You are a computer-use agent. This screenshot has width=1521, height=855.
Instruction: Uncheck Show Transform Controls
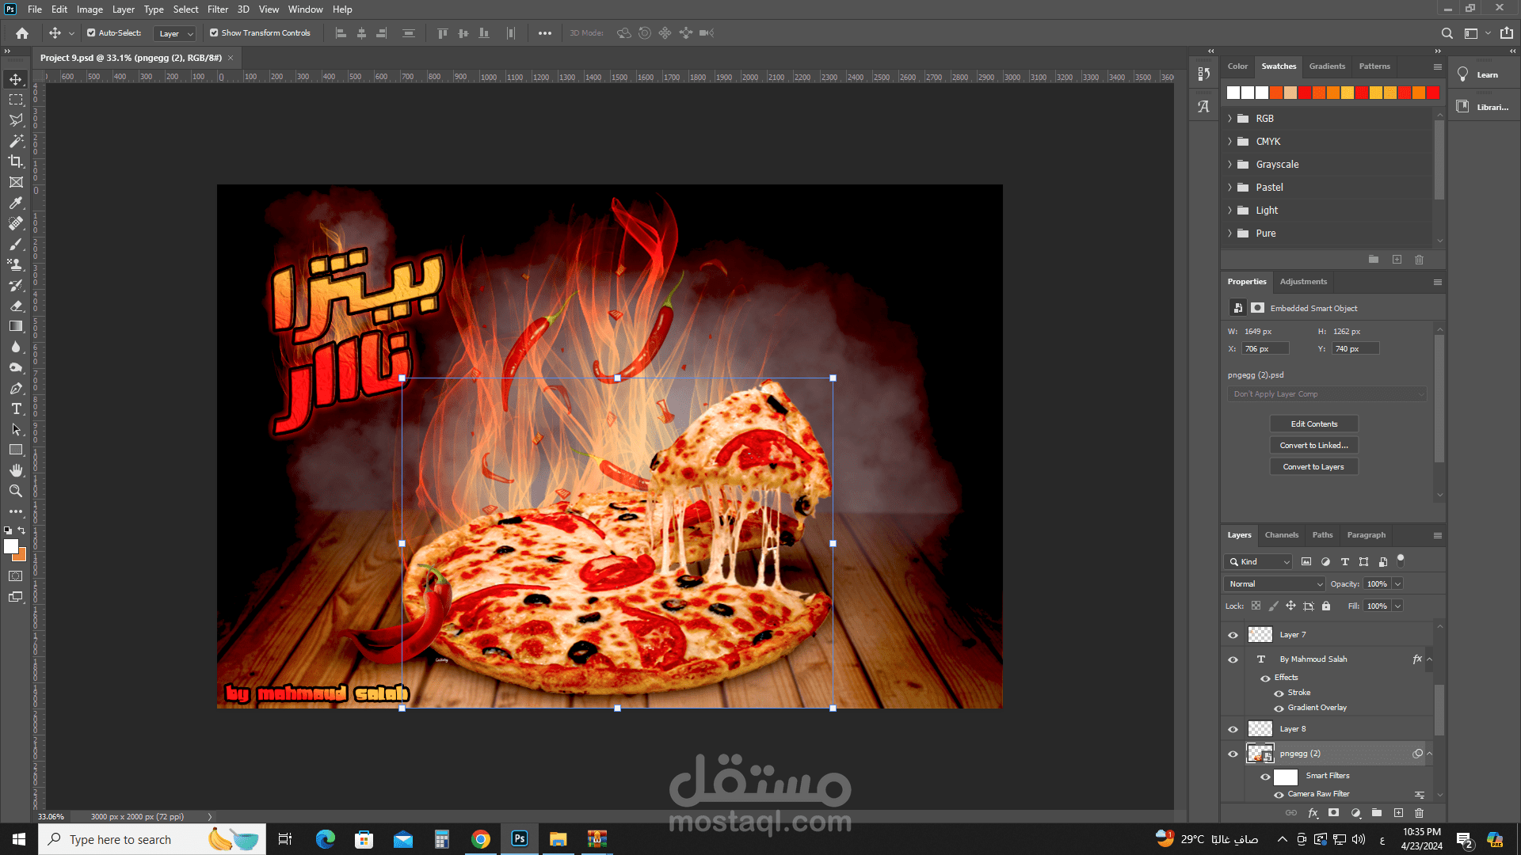coord(214,33)
